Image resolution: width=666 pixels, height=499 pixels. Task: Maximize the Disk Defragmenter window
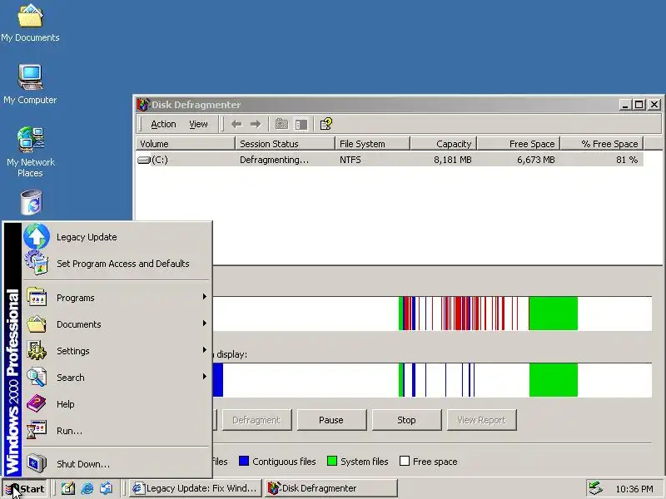pyautogui.click(x=639, y=105)
